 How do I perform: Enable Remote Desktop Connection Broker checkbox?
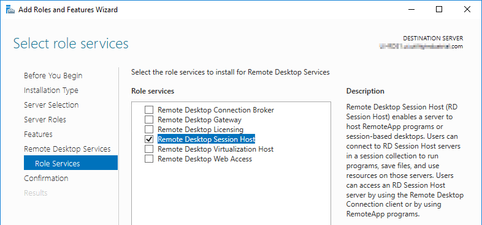tap(149, 109)
